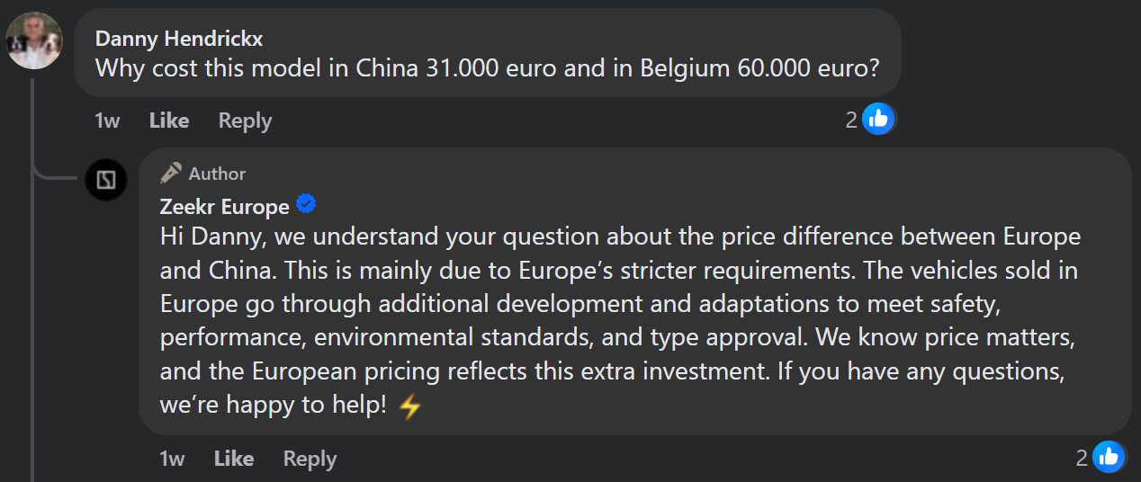Click reaction count 2 on Danny's comment
This screenshot has height=482, width=1141.
851,120
